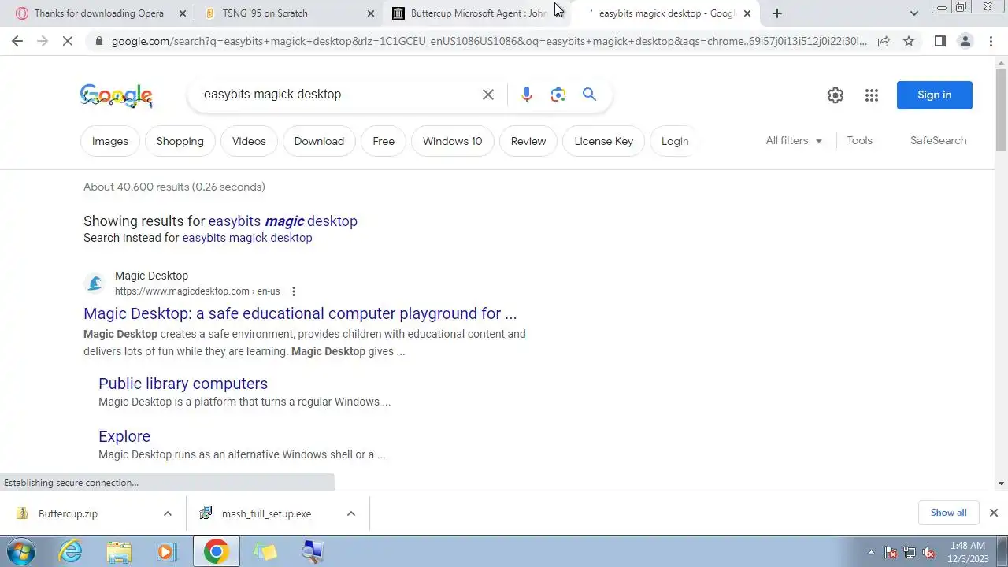Open the Chrome three-dot menu
This screenshot has height=567, width=1008.
click(991, 41)
